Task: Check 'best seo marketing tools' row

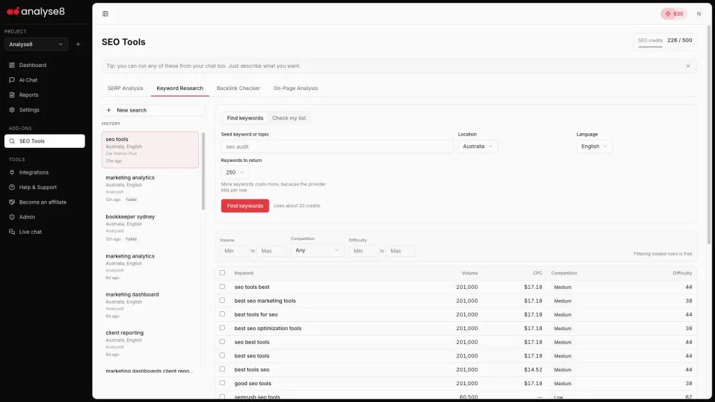Action: (x=222, y=300)
